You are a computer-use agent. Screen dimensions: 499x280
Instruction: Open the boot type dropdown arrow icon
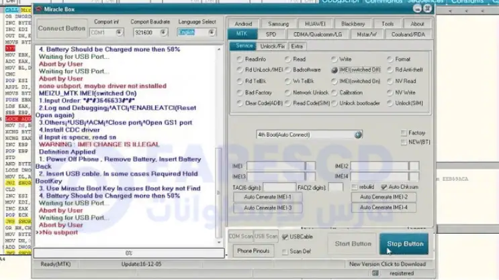click(x=359, y=135)
